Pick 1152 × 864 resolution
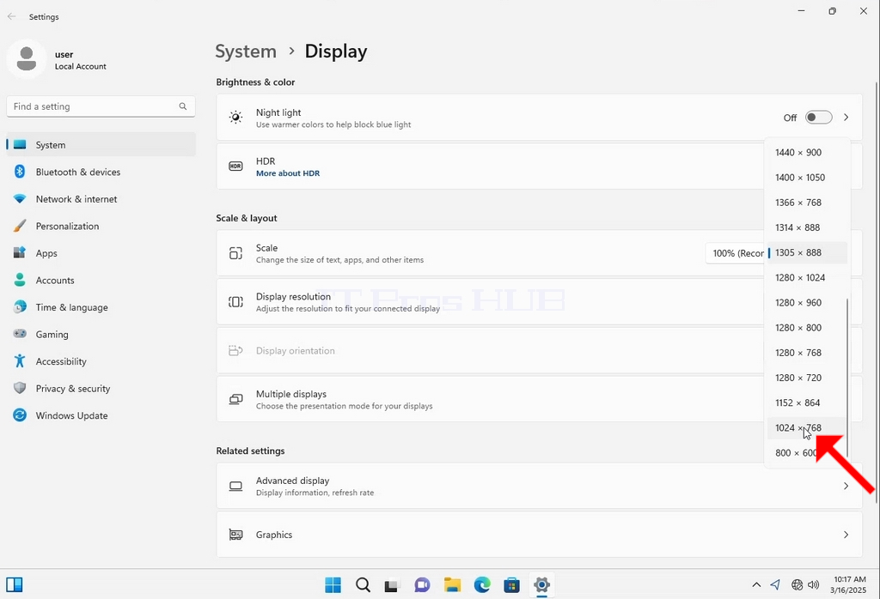Screen dimensions: 880x599 click(807, 402)
